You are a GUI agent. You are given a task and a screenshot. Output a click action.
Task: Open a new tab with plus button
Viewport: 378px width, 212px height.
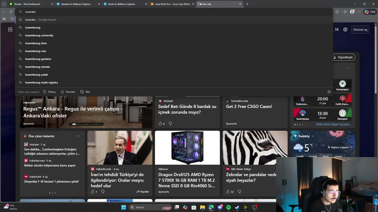click(247, 4)
